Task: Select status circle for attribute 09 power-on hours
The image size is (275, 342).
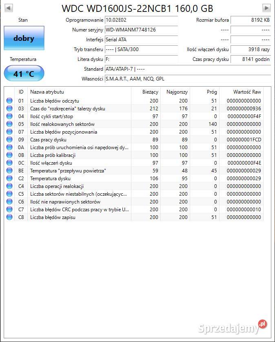Action: [x=9, y=139]
